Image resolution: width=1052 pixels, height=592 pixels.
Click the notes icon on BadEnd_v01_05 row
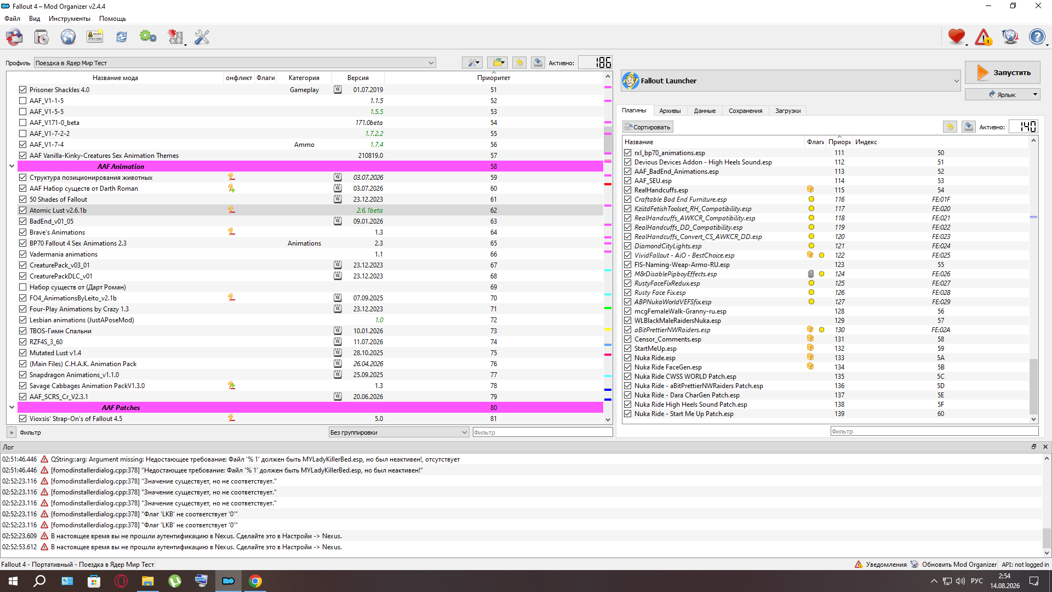tap(338, 221)
